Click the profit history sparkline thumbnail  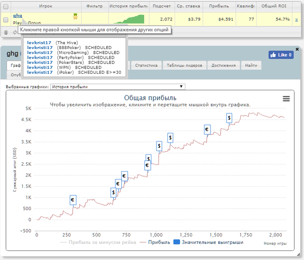[129, 19]
